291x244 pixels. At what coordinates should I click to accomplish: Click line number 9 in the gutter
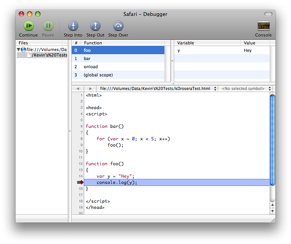81,145
